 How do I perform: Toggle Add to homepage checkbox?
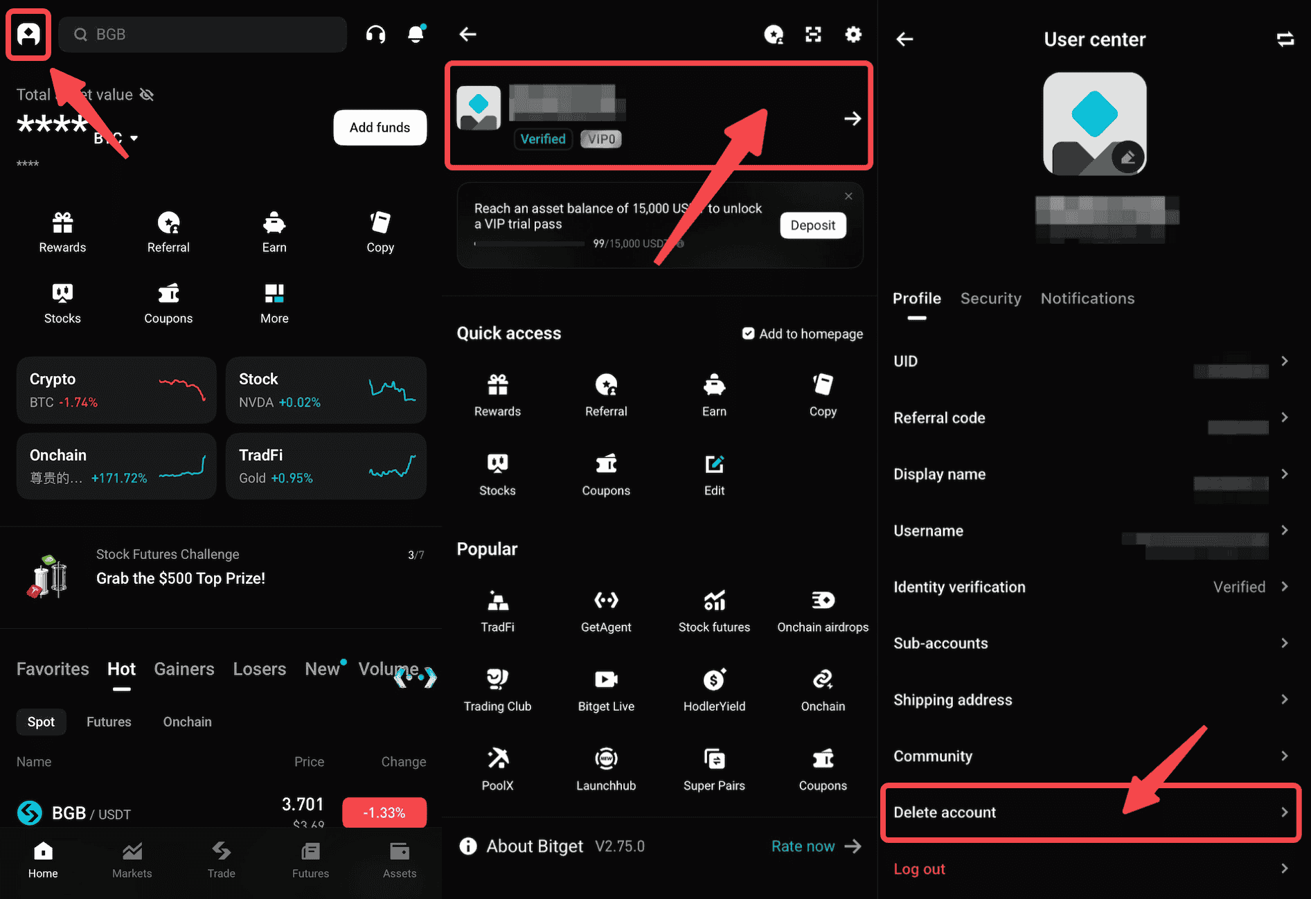748,334
